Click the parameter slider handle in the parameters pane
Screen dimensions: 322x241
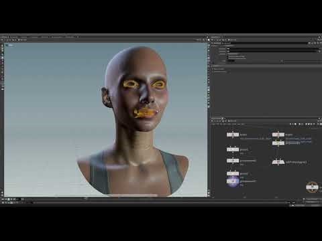tap(282, 61)
